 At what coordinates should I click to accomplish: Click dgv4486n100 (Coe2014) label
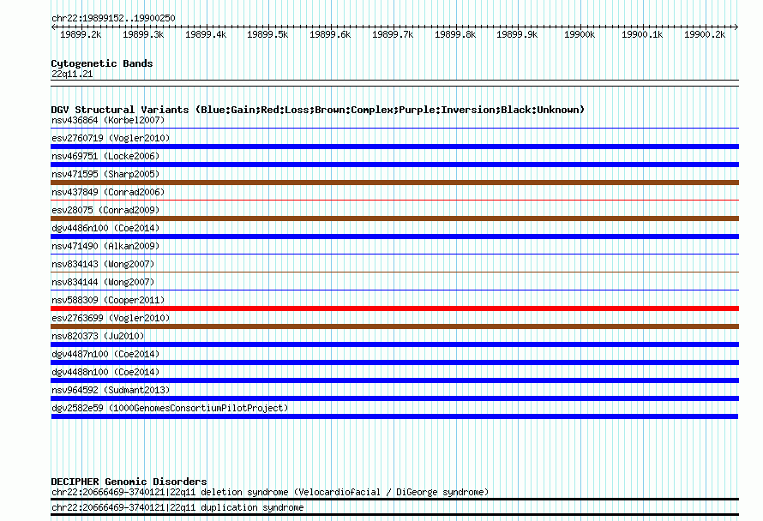[x=105, y=228]
